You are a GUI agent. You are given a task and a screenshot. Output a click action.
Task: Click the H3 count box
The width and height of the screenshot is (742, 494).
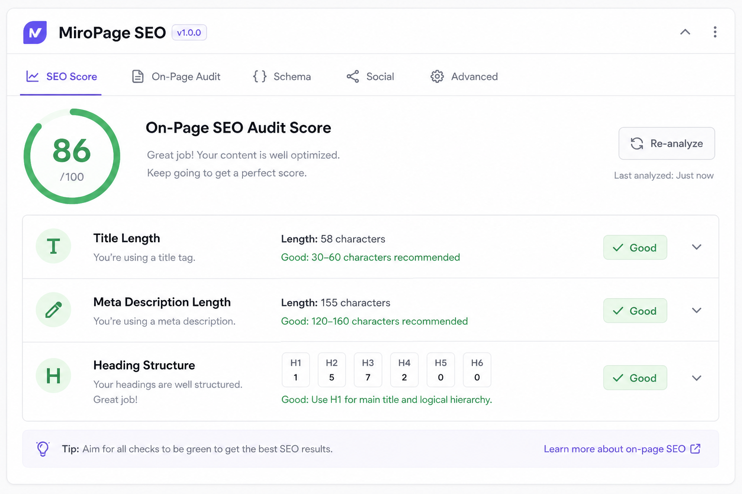(x=368, y=370)
